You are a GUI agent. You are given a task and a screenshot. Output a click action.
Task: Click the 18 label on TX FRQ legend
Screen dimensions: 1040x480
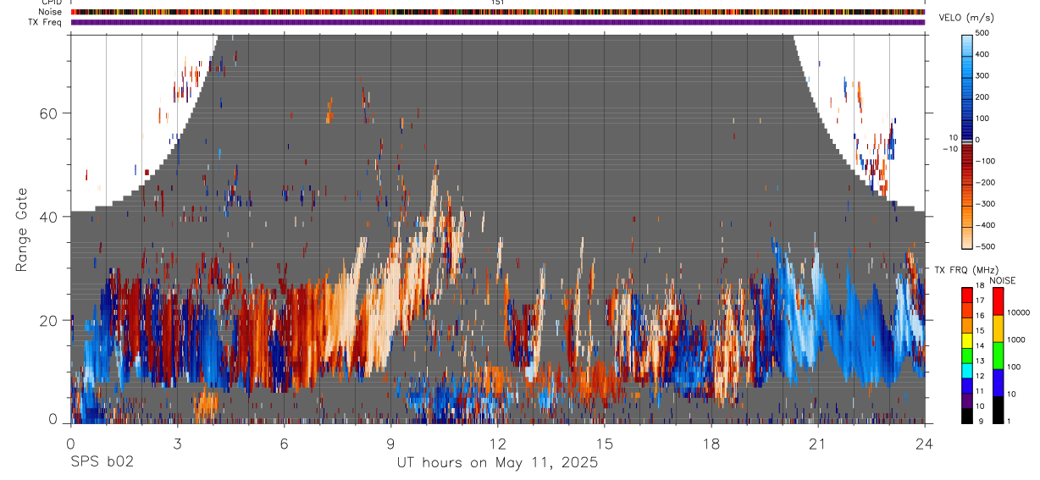click(981, 286)
